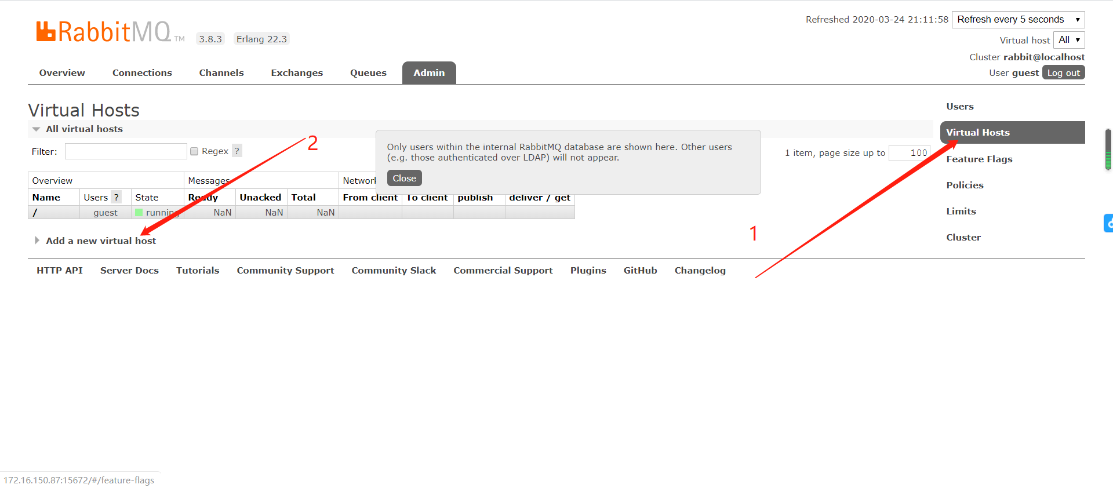Switch to the Channels tab
This screenshot has height=488, width=1113.
pyautogui.click(x=221, y=73)
